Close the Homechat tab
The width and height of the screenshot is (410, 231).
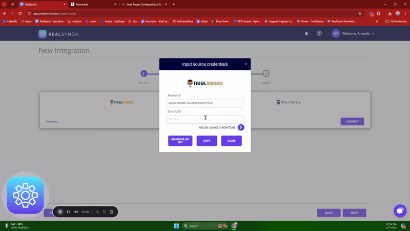[115, 5]
